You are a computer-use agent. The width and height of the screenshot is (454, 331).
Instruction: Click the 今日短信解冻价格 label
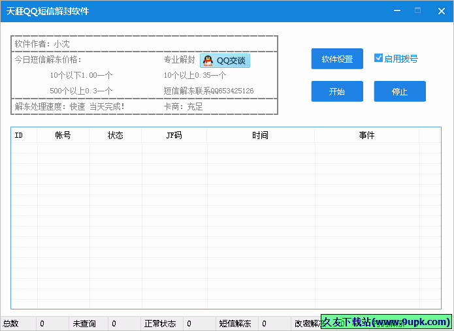(x=48, y=59)
